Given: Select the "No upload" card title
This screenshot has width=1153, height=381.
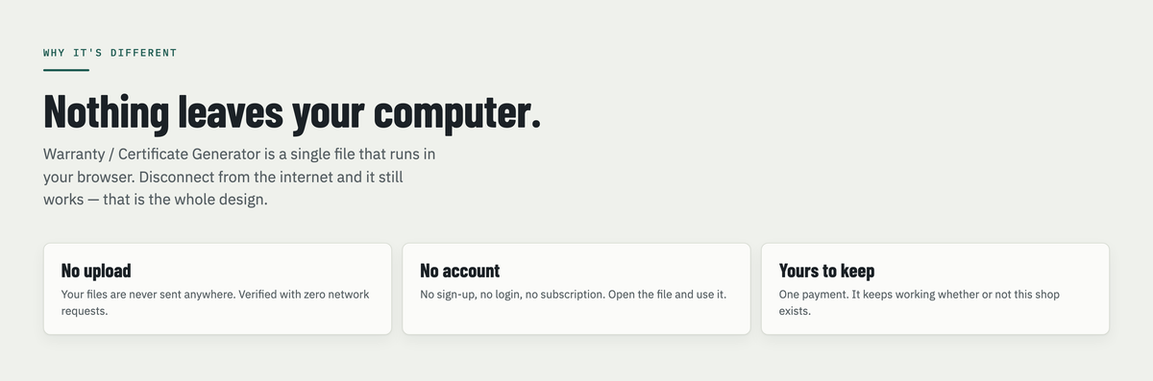Looking at the screenshot, I should (x=96, y=271).
